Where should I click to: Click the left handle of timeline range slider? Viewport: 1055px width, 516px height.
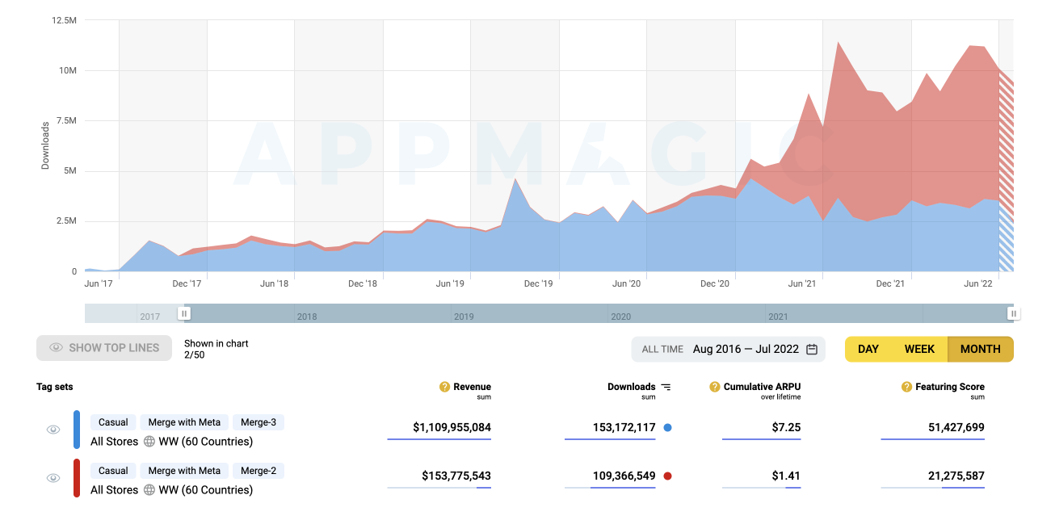pos(184,313)
